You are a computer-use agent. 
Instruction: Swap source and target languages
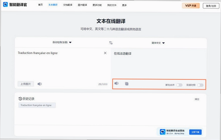coord(111,43)
